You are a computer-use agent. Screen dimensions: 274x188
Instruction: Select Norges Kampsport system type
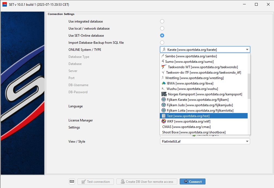pos(204,94)
